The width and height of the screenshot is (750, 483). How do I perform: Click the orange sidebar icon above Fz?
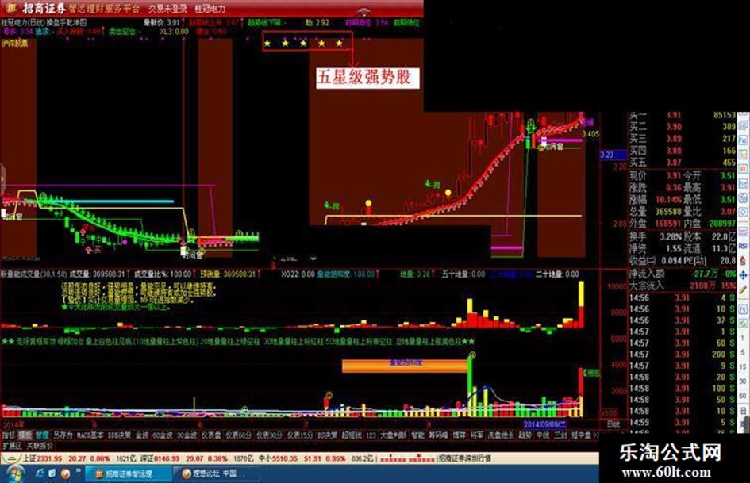742,169
